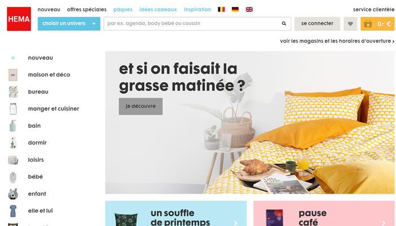Image resolution: width=396 pixels, height=226 pixels.
Task: Click the soap dispenser icon for bain
Action: (13, 126)
